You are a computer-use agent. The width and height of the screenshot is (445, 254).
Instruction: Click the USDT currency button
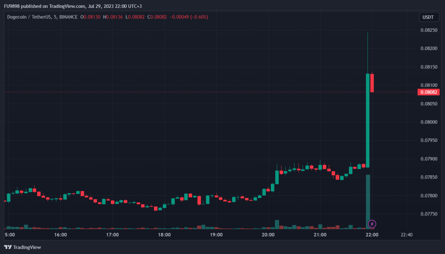pyautogui.click(x=429, y=17)
